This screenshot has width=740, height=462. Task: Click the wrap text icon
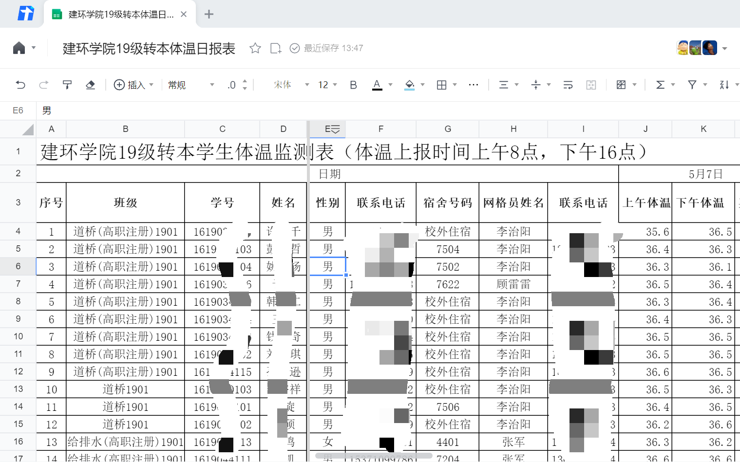coord(568,85)
